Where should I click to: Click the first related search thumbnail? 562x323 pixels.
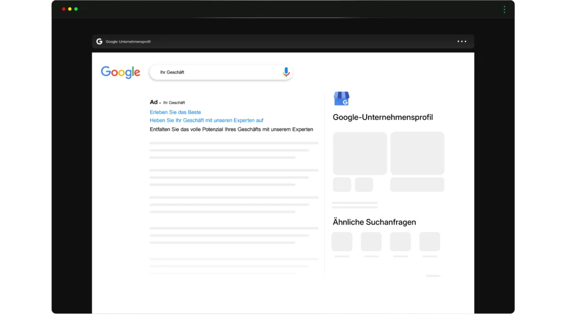[x=341, y=241]
